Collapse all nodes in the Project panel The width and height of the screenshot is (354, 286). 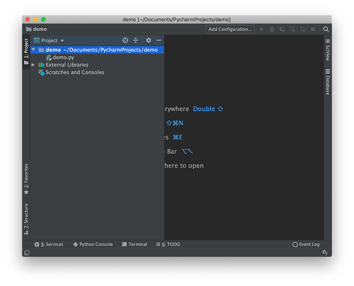[x=136, y=40]
